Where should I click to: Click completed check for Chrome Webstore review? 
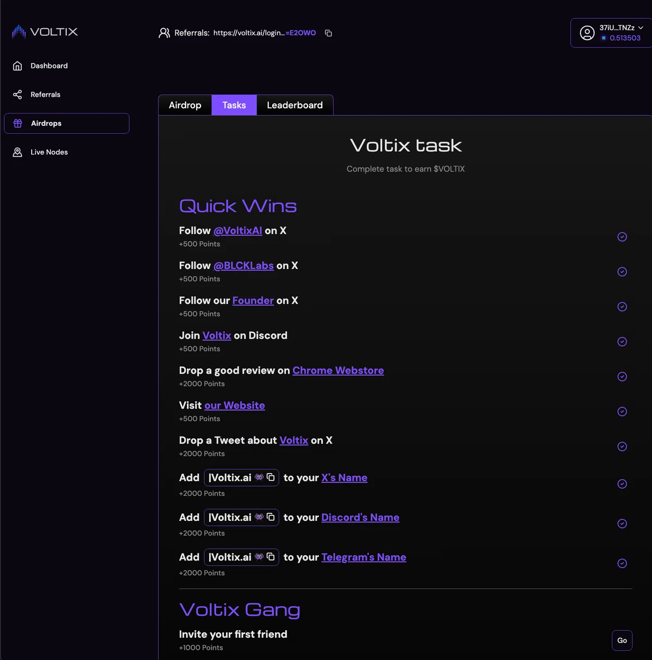coord(622,377)
